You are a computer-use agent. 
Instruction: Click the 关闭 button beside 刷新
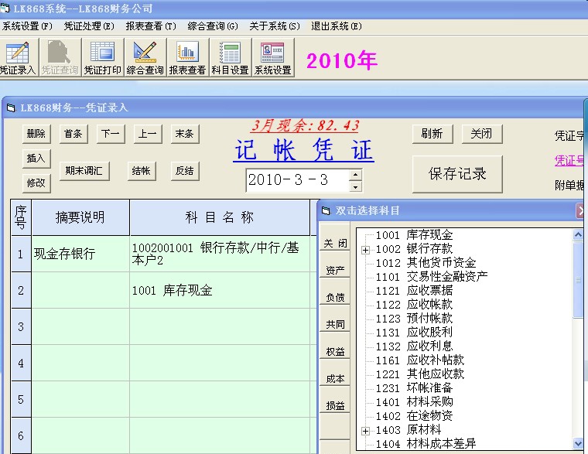point(482,134)
